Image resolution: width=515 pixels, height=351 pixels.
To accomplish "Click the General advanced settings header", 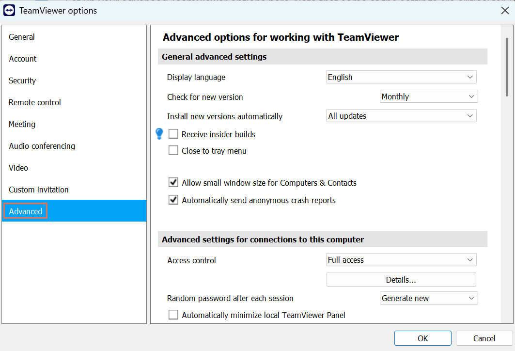I will (323, 57).
